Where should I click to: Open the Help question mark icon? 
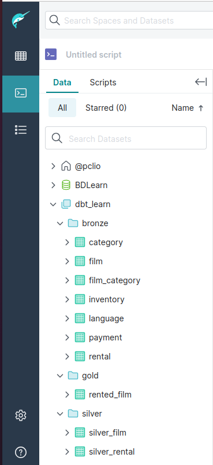pos(21,452)
